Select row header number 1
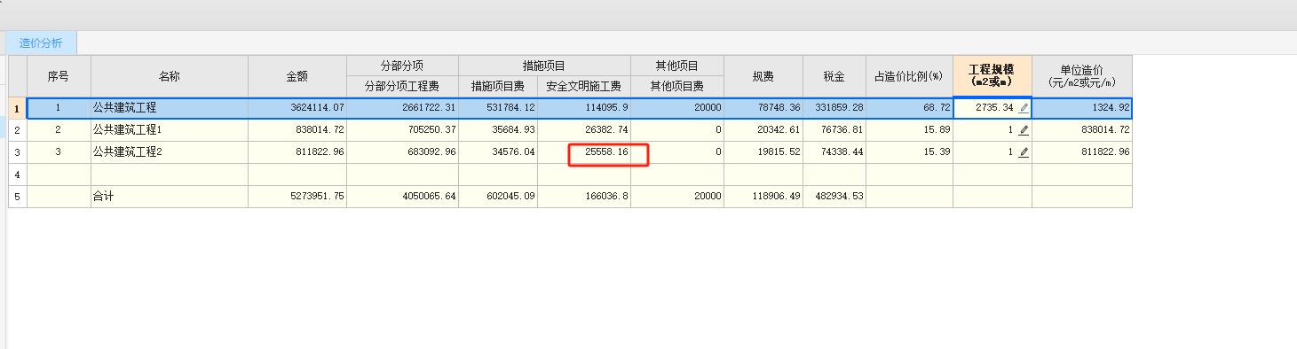Viewport: 1297px width, 349px height. coord(18,108)
